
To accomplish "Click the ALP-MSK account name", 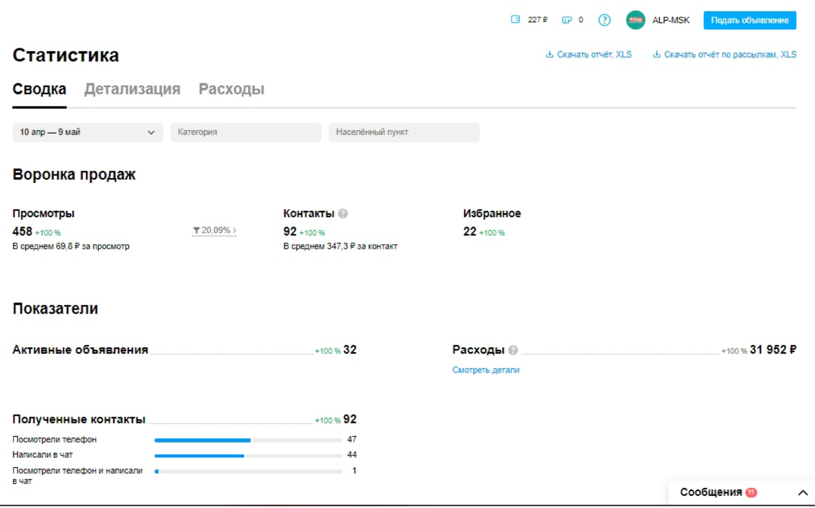I will [671, 20].
